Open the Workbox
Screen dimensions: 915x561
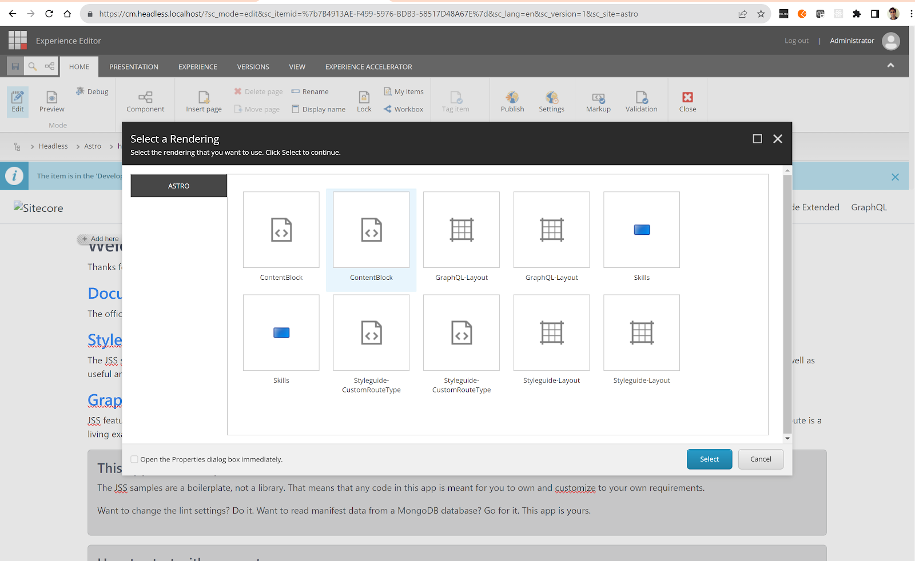coord(404,109)
